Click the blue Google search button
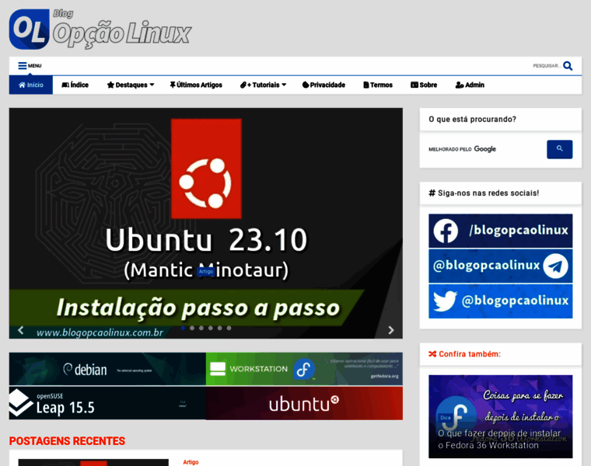Viewport: 591px width, 466px height. 559,149
